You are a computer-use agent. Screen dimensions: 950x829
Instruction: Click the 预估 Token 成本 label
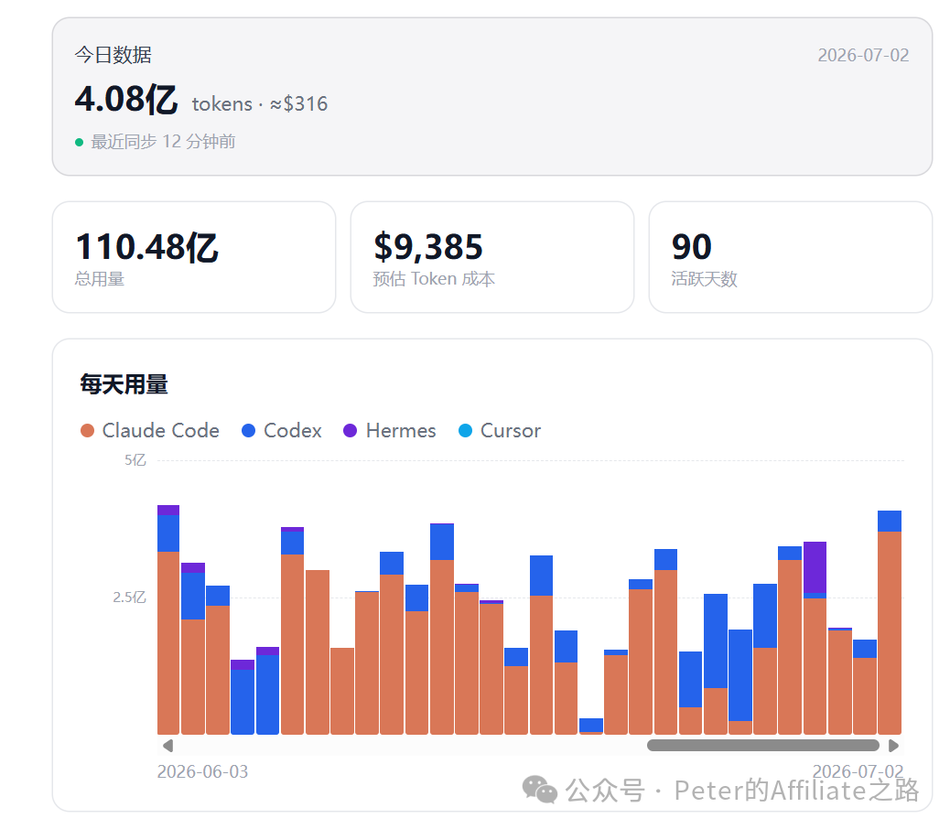(434, 278)
